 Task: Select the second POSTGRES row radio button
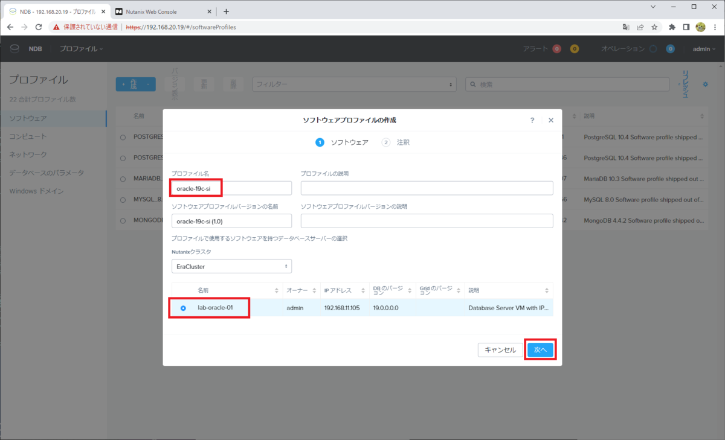coord(123,158)
